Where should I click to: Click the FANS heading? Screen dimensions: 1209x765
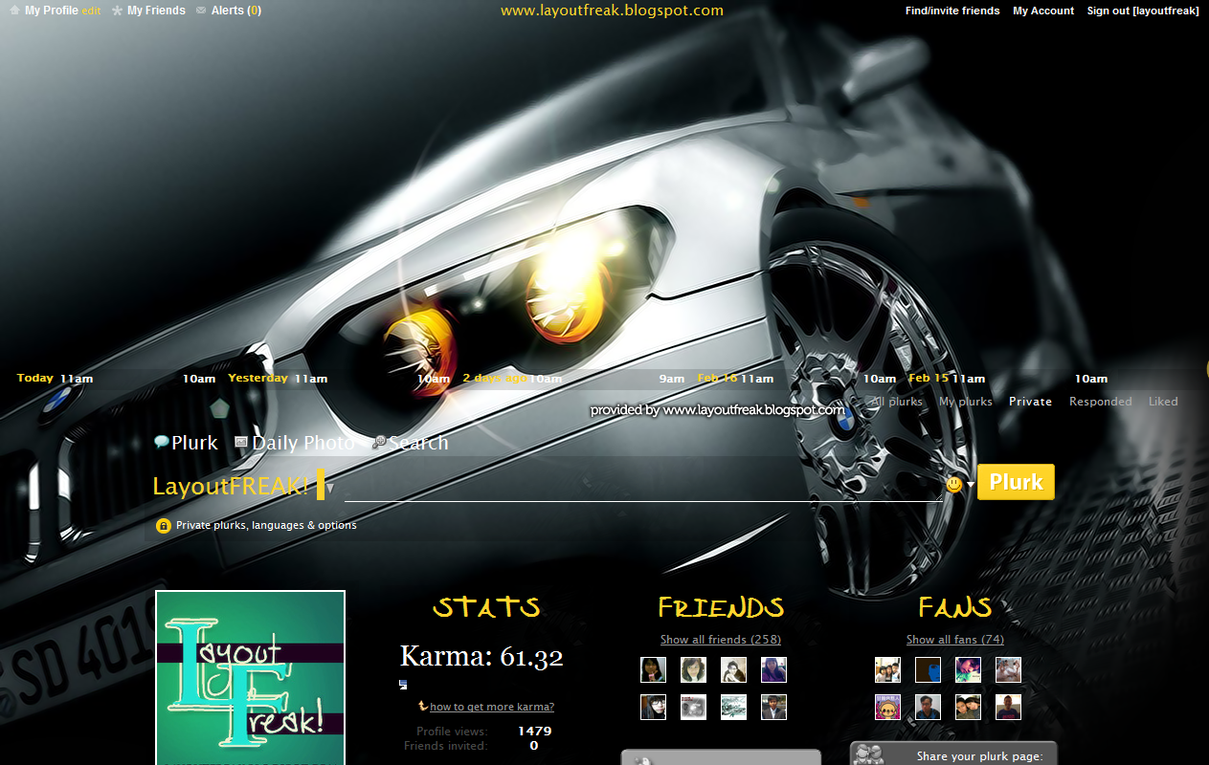point(955,606)
